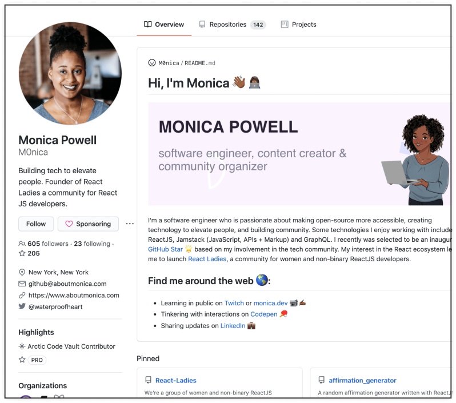This screenshot has width=456, height=403.
Task: Follow Monica Powell
Action: 36,224
